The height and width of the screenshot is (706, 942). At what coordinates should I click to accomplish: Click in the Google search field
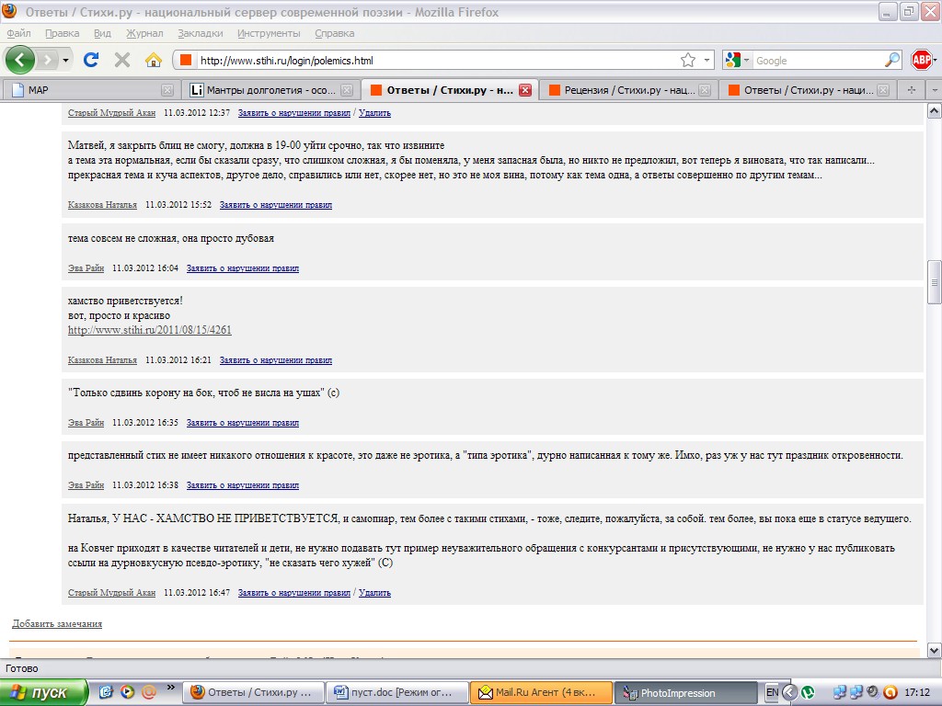pos(817,61)
